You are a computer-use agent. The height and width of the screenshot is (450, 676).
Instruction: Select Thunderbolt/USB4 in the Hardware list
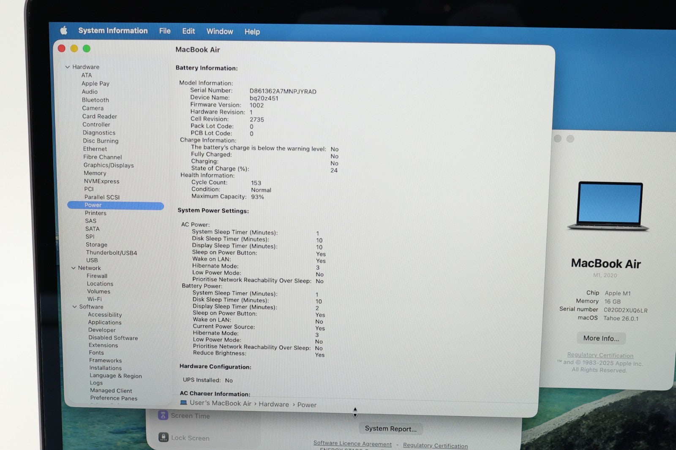[112, 252]
